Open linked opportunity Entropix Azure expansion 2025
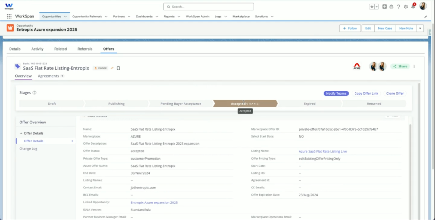 pyautogui.click(x=154, y=203)
